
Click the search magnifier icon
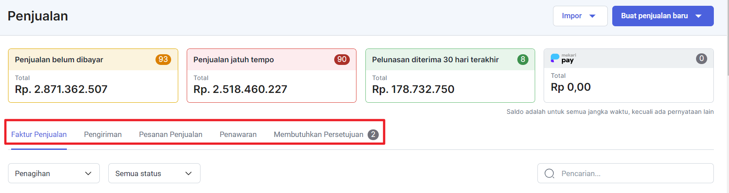point(549,173)
